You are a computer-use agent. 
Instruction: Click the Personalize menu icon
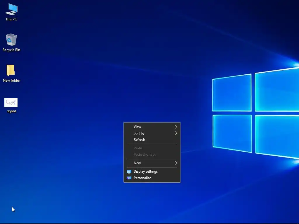coord(129,178)
